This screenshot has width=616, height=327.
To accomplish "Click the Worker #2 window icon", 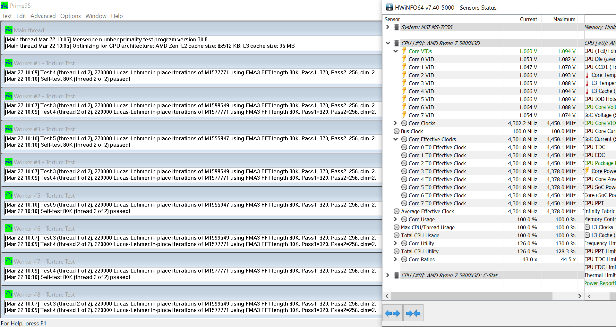I will tap(9, 96).
